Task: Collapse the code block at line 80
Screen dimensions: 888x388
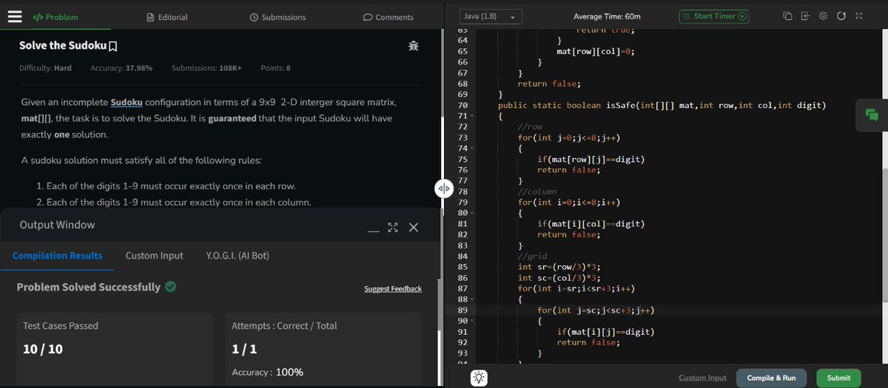Action: tap(472, 214)
